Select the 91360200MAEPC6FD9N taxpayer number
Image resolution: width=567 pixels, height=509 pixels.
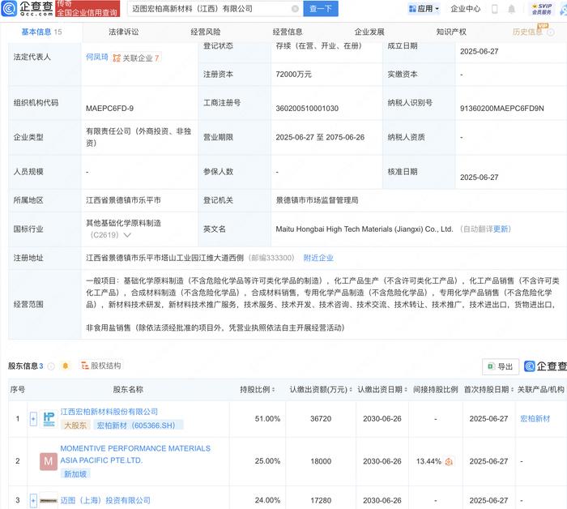coord(502,109)
